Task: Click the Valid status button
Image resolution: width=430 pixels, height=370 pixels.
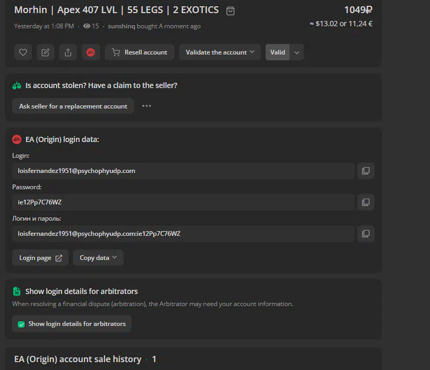Action: [278, 52]
